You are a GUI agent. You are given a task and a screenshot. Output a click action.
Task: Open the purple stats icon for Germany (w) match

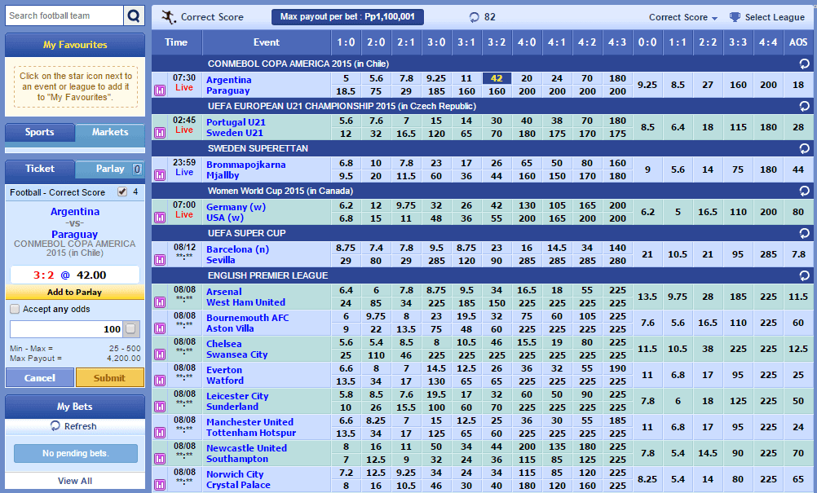coord(160,218)
